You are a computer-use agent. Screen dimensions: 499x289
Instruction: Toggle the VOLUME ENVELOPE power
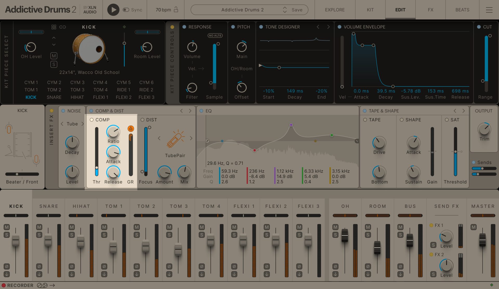pos(339,27)
